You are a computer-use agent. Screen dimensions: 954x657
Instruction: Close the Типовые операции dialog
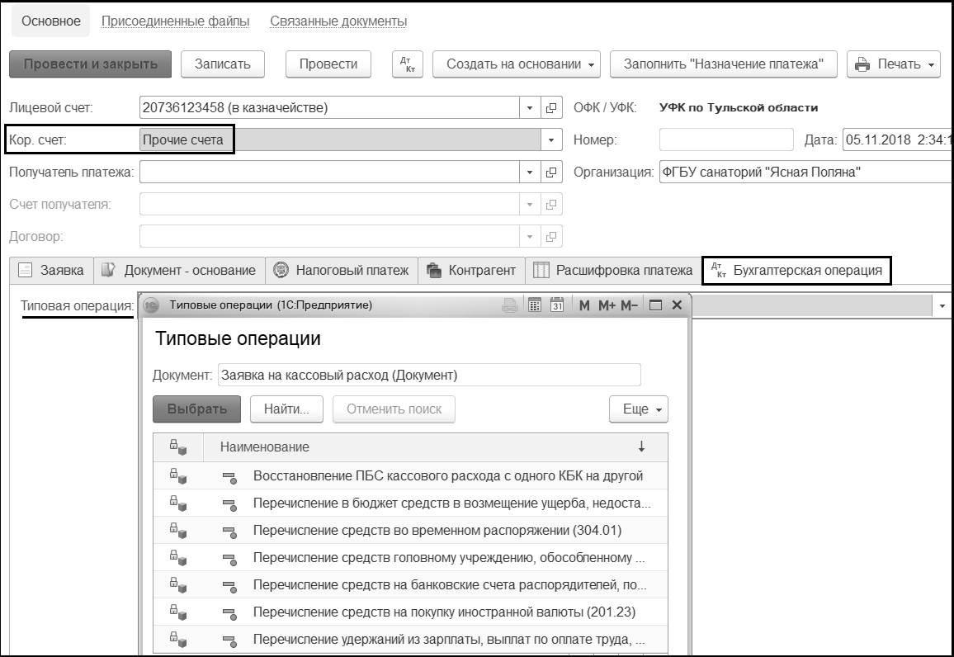pyautogui.click(x=677, y=305)
